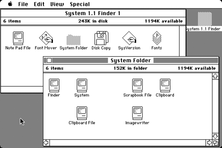Select the dimmed System Folder icon
Viewport: 222px width, 148px height.
(x=74, y=40)
